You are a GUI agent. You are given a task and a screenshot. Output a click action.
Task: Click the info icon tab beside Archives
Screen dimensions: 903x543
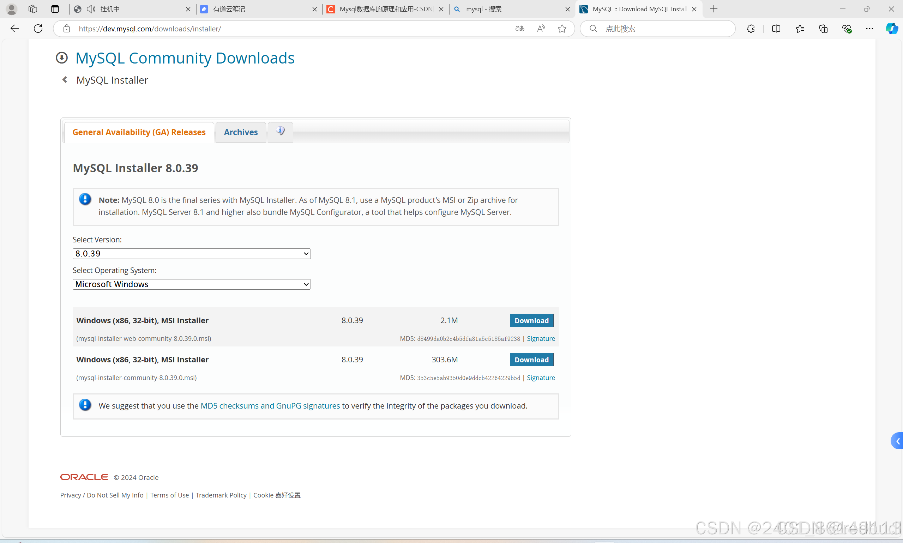(x=280, y=131)
